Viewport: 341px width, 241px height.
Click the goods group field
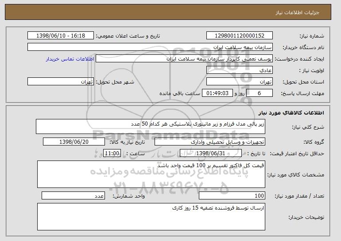click(x=210, y=142)
